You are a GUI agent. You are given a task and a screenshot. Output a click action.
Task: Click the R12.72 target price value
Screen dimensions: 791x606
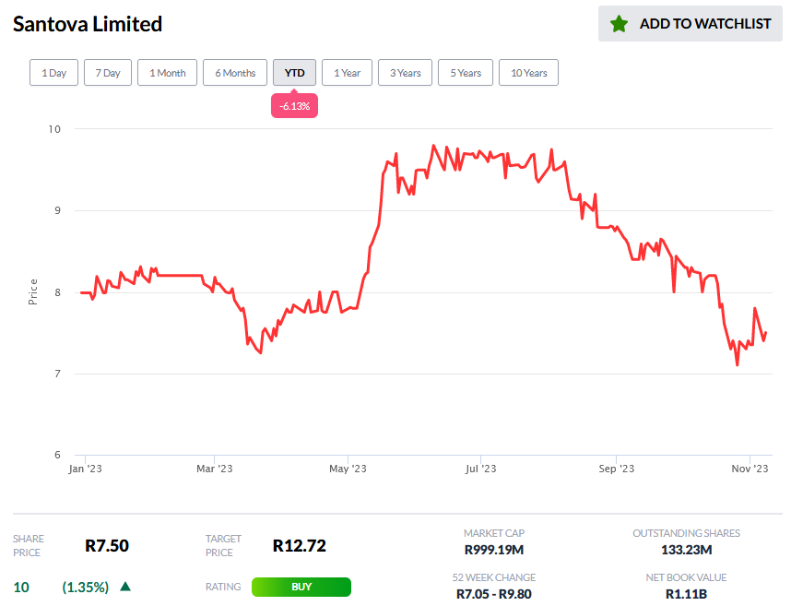(x=299, y=545)
